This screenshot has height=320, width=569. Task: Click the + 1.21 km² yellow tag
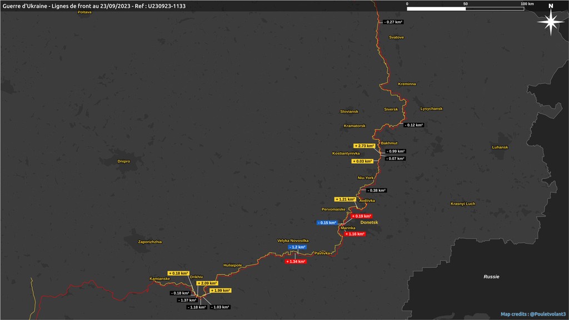345,199
